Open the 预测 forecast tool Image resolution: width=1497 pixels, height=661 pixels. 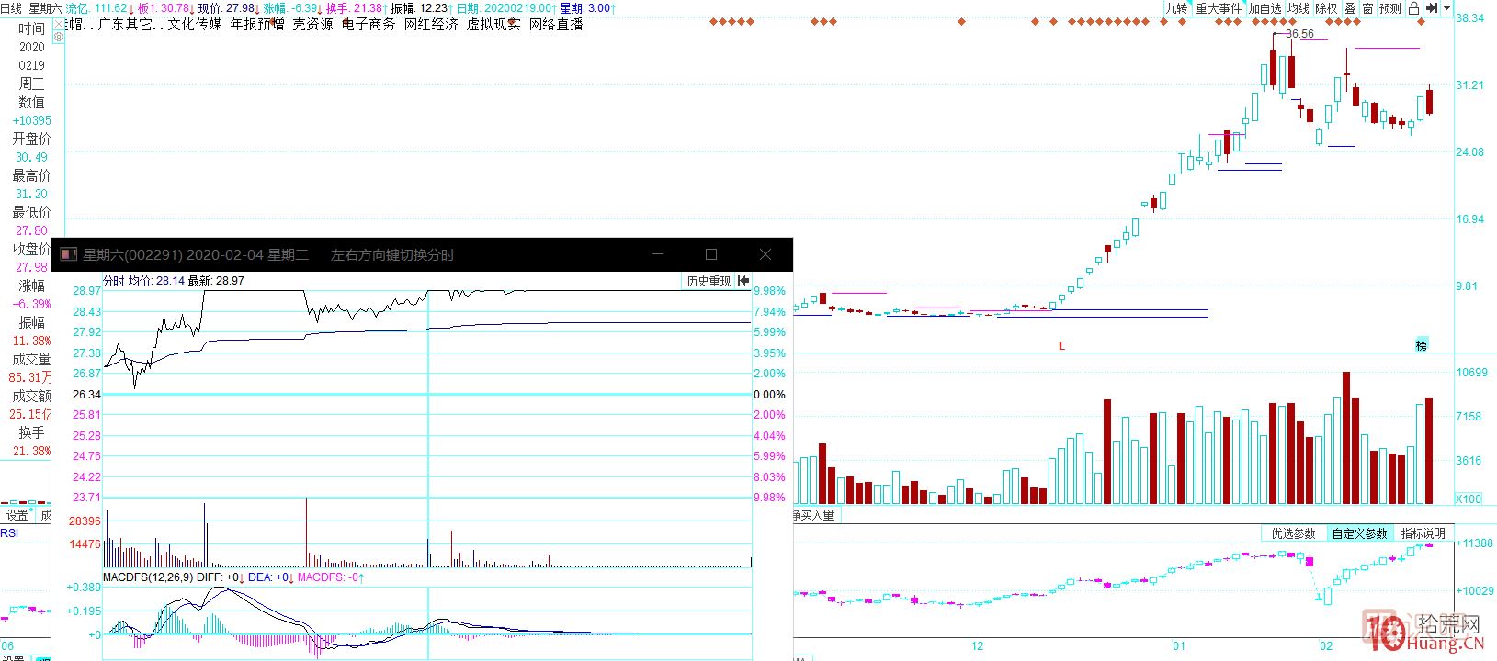coord(1389,8)
